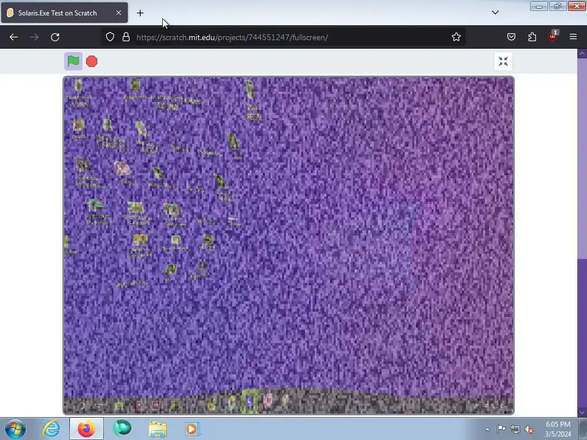Launch Internet Explorer from taskbar
This screenshot has width=587, height=440.
pyautogui.click(x=51, y=429)
